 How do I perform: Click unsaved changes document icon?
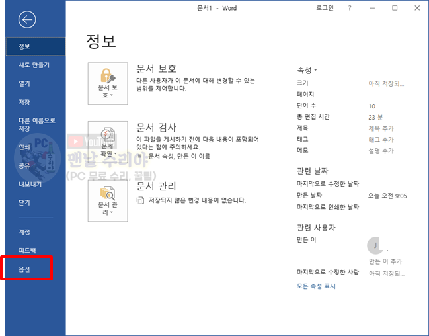point(140,200)
